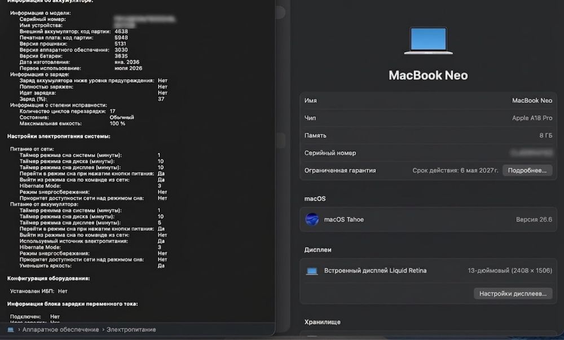Click Количество циклов перезарядки row

pos(67,111)
